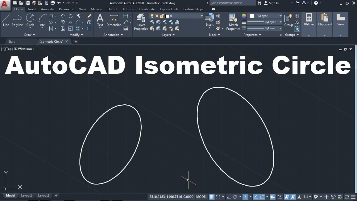
Task: Switch to the Parametric ribbon tab
Action: [66, 9]
